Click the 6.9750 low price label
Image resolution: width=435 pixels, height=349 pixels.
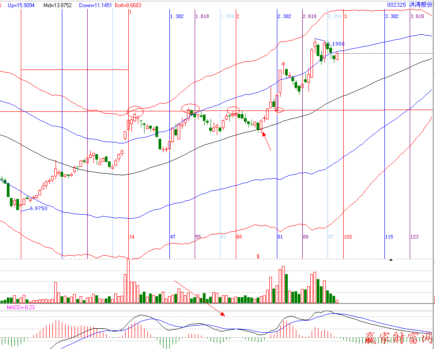tap(38, 209)
